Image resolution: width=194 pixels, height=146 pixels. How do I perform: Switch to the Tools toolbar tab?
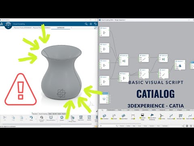pyautogui.click(x=59, y=114)
